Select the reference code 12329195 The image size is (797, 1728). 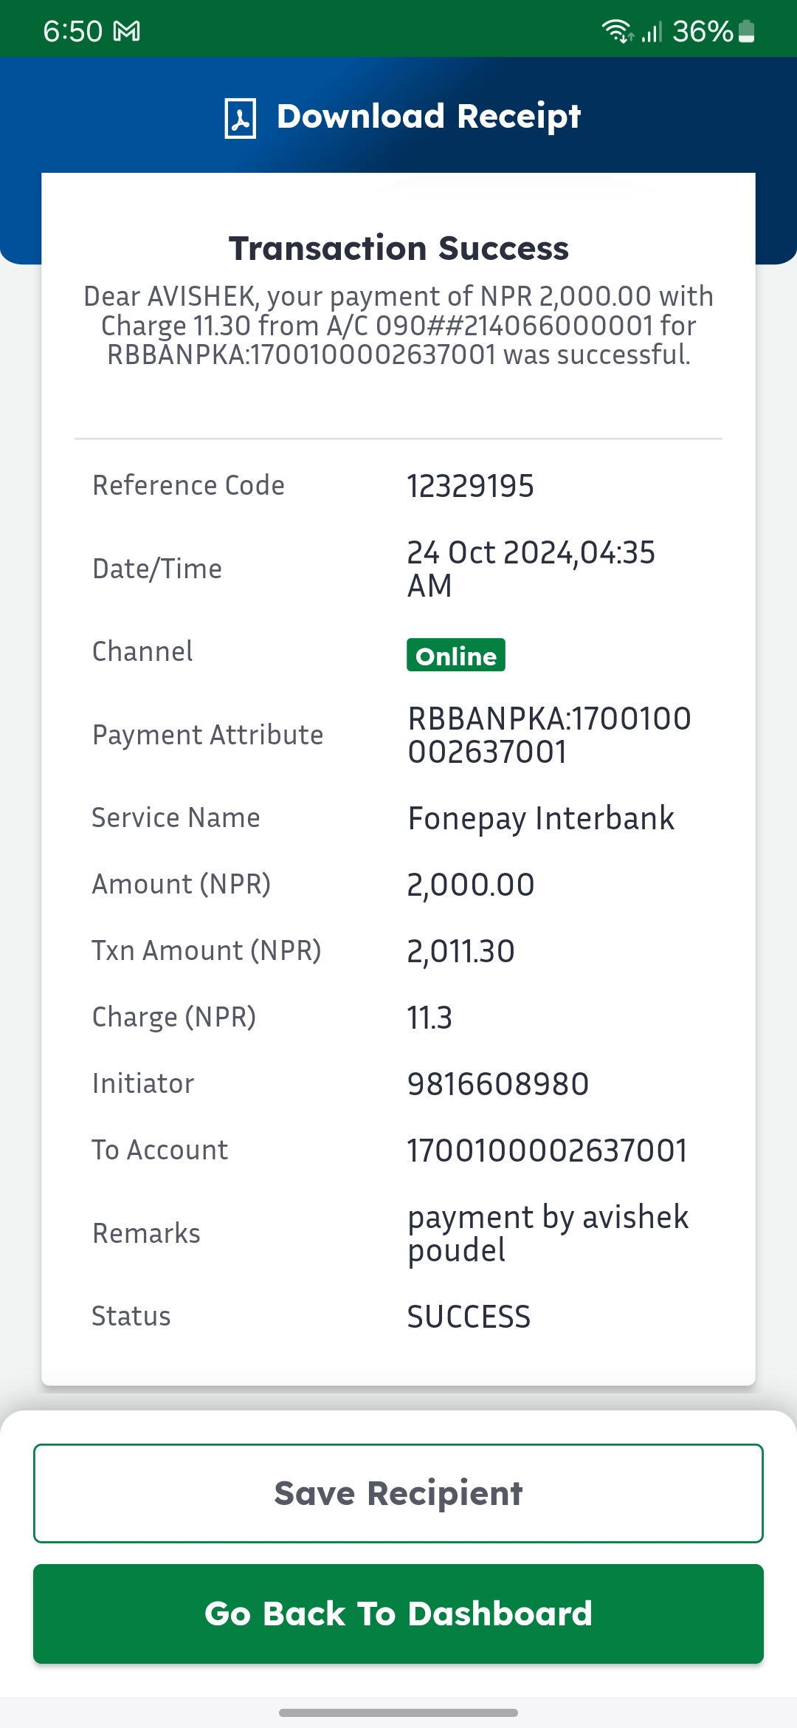click(x=470, y=486)
